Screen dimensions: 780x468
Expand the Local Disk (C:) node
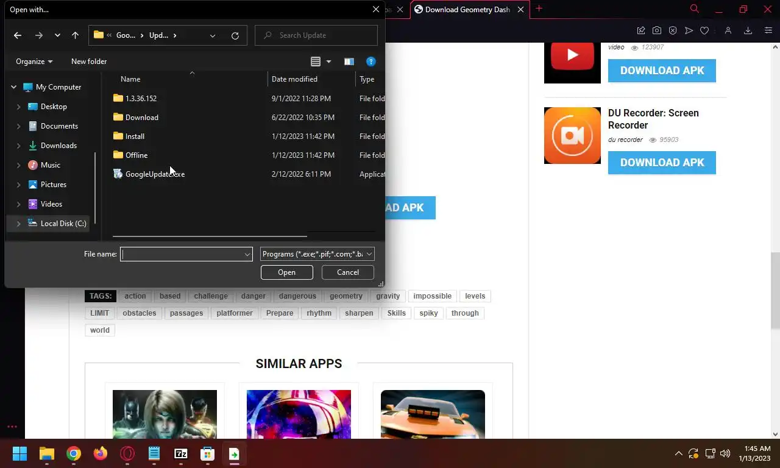click(18, 224)
